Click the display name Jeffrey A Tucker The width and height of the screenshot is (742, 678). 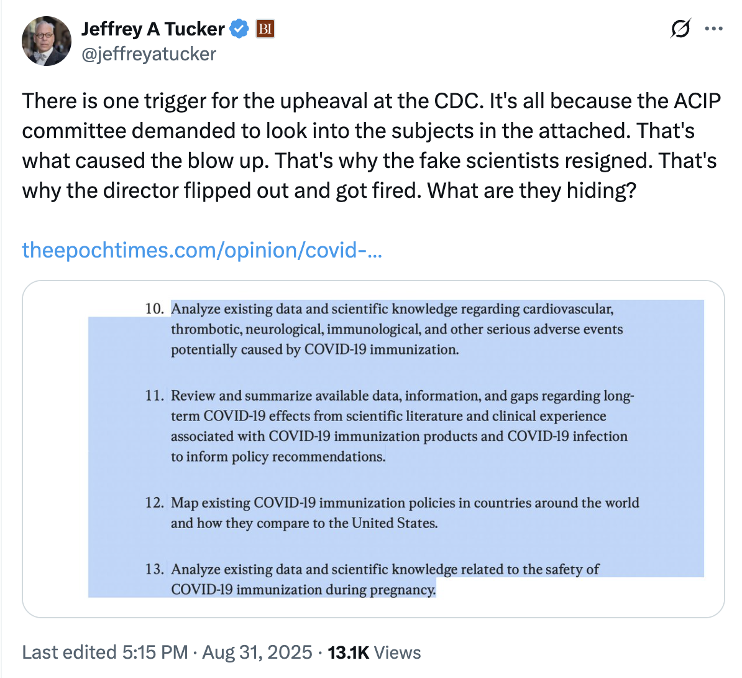(x=153, y=29)
